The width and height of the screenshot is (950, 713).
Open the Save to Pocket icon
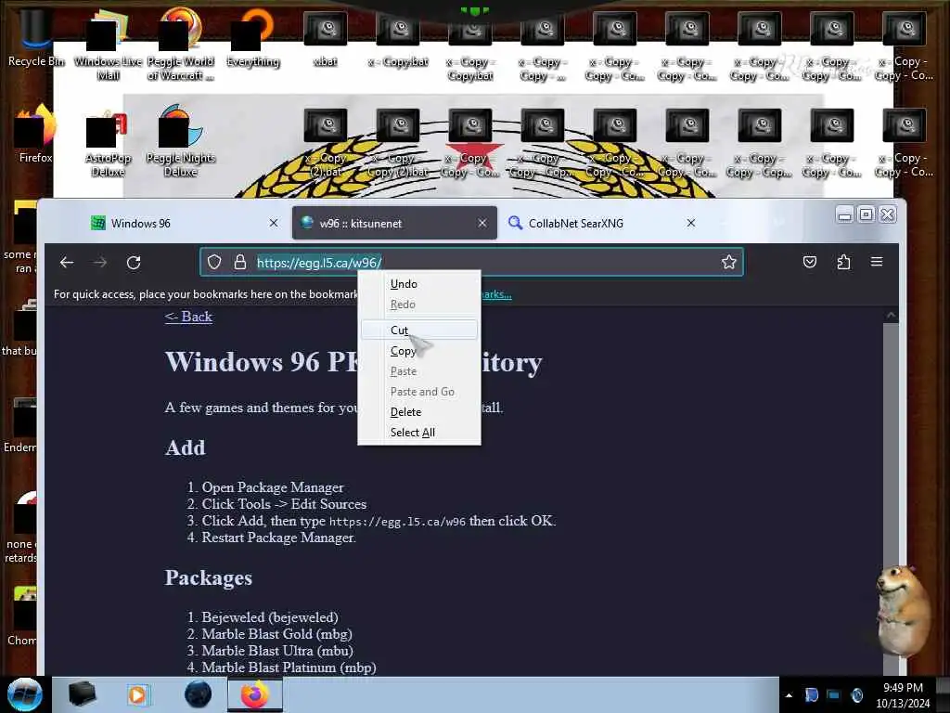tap(809, 262)
